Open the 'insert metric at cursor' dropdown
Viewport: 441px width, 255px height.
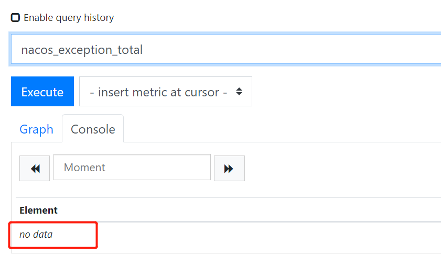[166, 92]
